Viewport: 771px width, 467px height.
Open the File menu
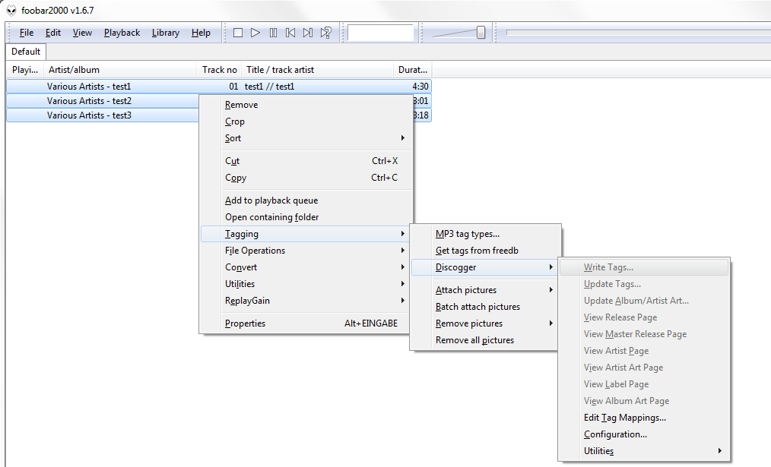[x=27, y=33]
